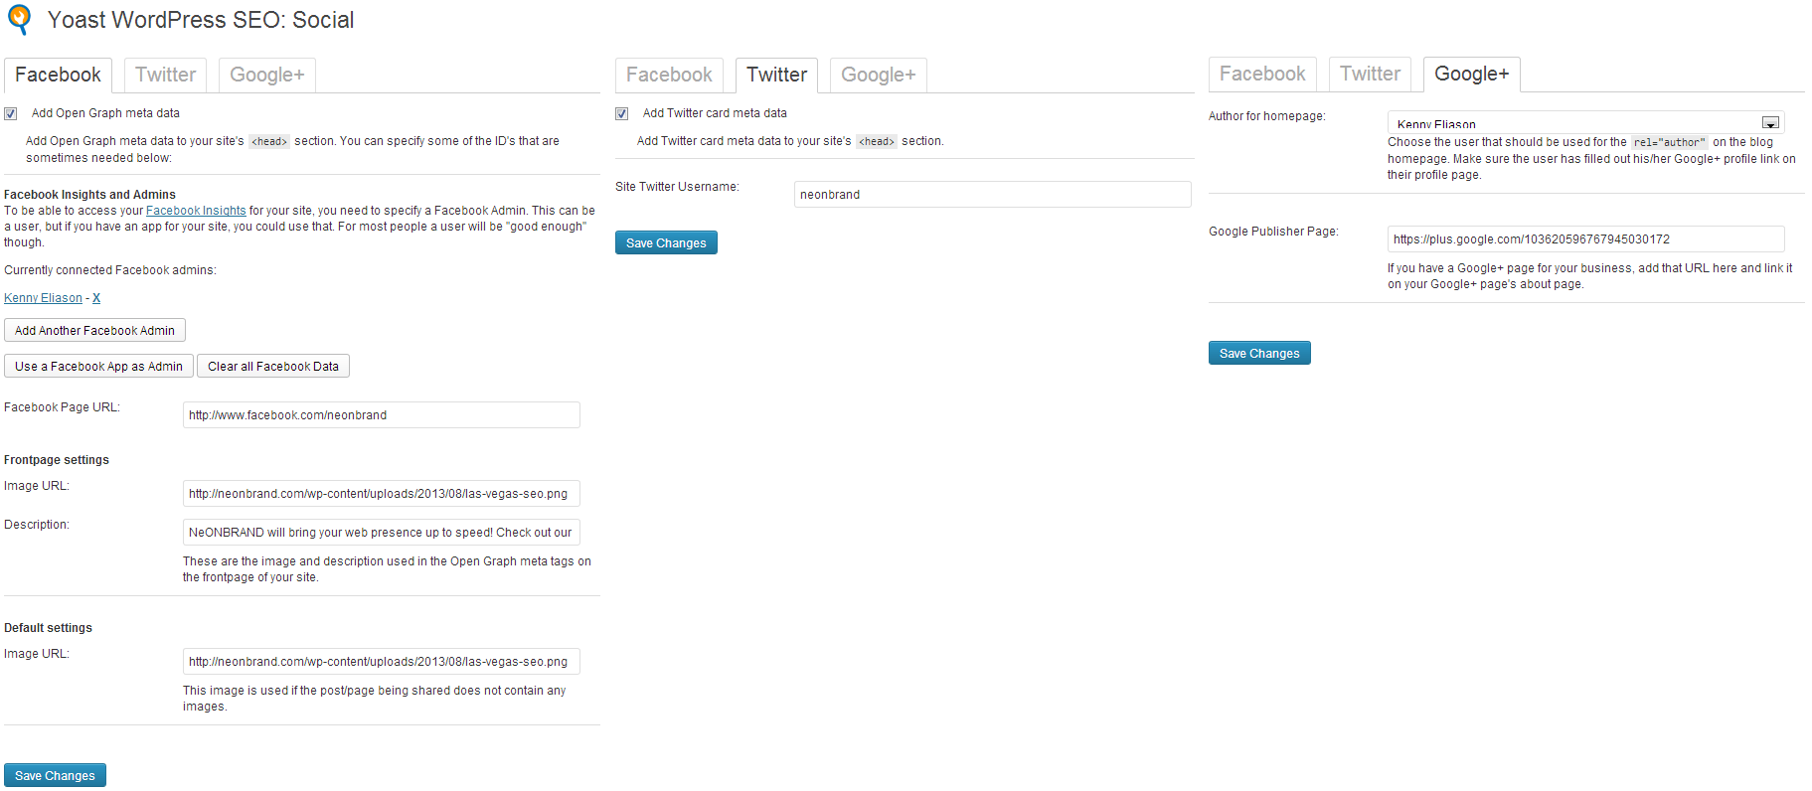Click the 'Currently connected Facebook admins:' text
Image resolution: width=1812 pixels, height=791 pixels.
[110, 270]
